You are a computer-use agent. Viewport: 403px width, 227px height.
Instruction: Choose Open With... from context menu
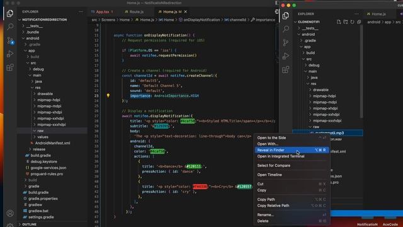tap(292, 144)
